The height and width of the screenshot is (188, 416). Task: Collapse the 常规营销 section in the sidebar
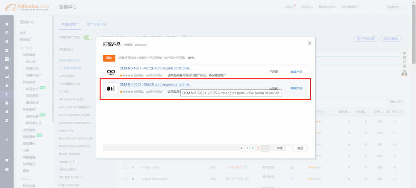[x=48, y=55]
